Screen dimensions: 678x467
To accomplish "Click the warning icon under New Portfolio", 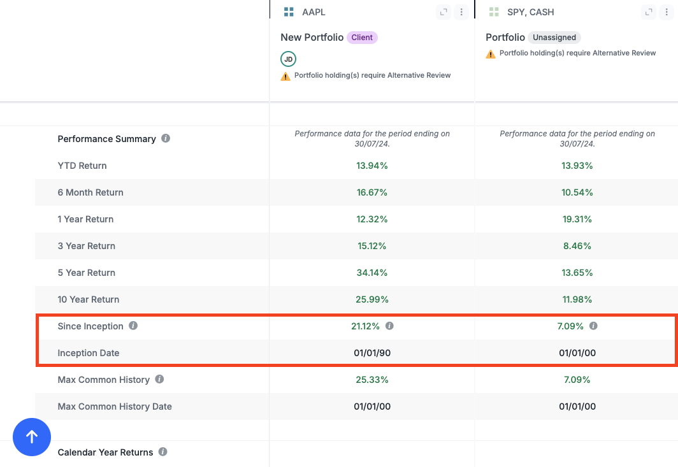I will tap(285, 76).
